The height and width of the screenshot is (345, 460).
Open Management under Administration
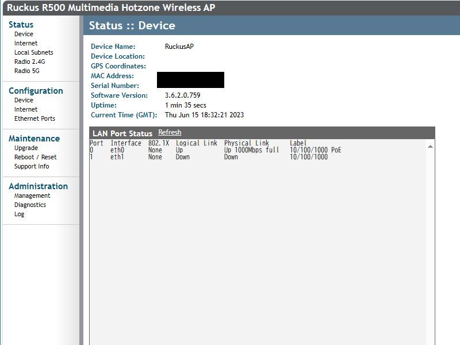32,195
